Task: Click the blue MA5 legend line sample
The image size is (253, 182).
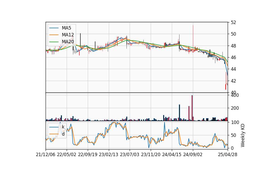Action: point(54,28)
